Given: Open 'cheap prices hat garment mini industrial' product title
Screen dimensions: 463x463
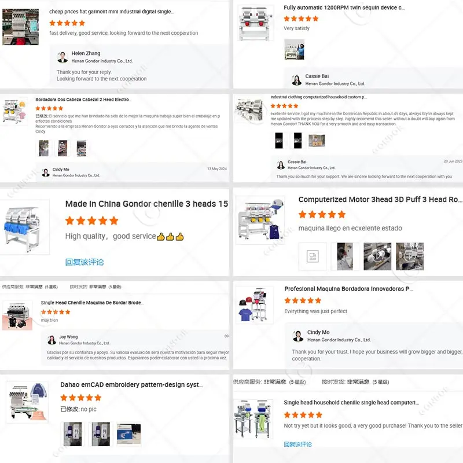Looking at the screenshot, I should coord(112,12).
